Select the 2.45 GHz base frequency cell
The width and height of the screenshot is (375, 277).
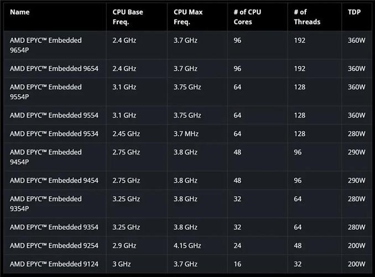point(126,134)
